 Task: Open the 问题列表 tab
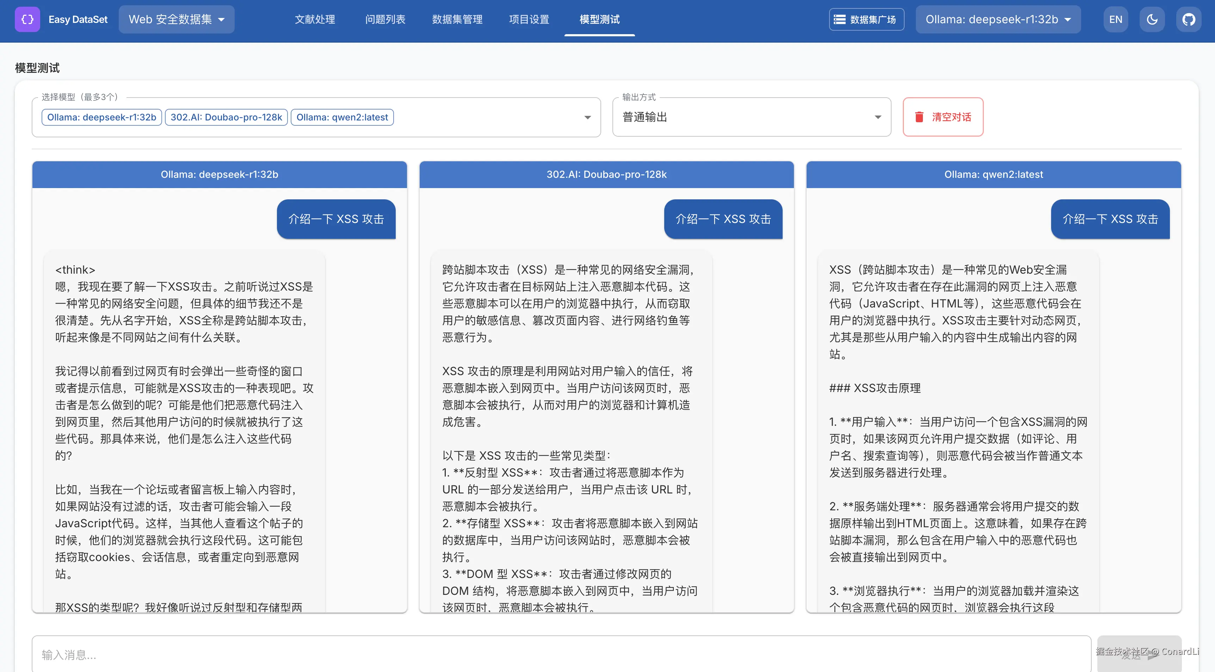(385, 19)
